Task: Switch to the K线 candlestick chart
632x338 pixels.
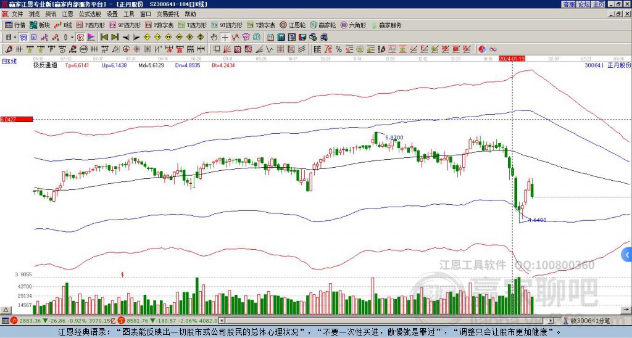Action: [x=63, y=25]
